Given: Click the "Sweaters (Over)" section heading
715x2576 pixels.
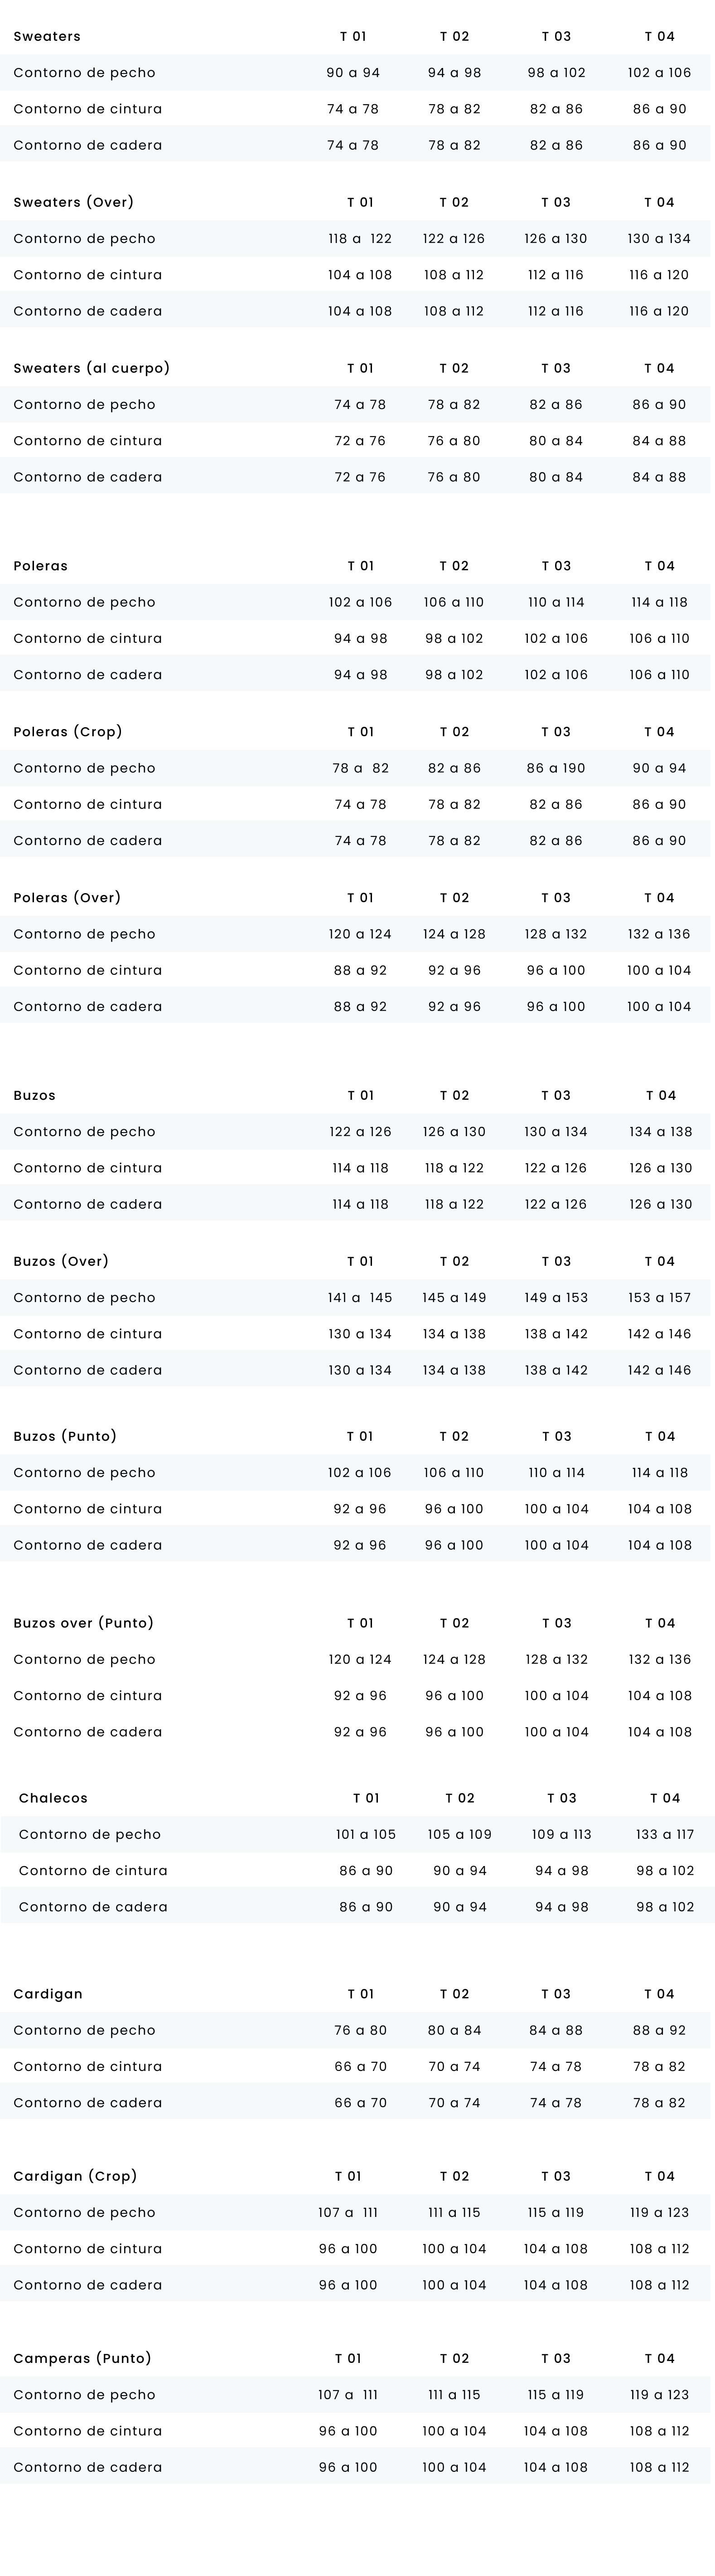Looking at the screenshot, I should coord(73,202).
